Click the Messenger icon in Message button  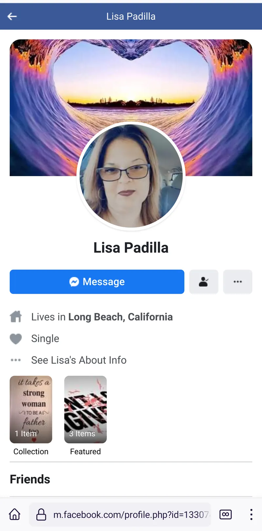[74, 282]
